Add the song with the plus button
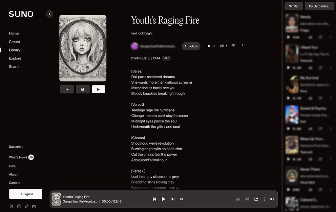This screenshot has height=212, width=336. (x=67, y=89)
